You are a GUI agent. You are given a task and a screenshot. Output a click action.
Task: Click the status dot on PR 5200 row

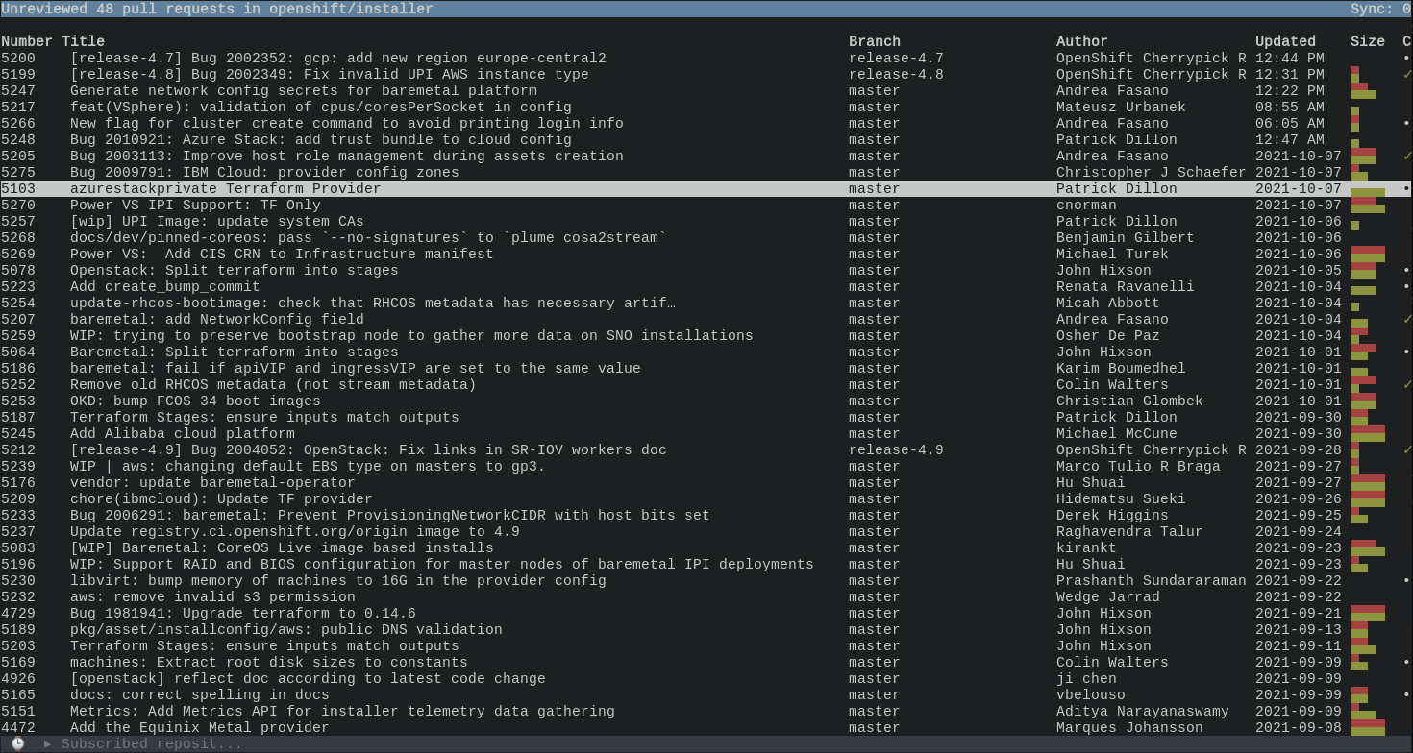coord(1407,58)
